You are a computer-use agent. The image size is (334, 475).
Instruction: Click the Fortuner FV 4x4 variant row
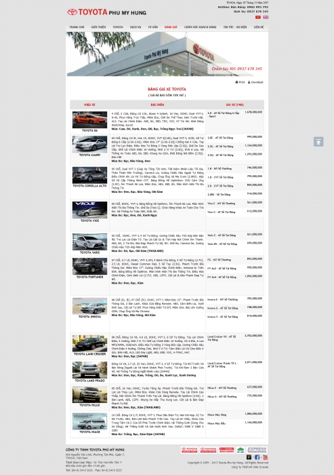click(235, 277)
